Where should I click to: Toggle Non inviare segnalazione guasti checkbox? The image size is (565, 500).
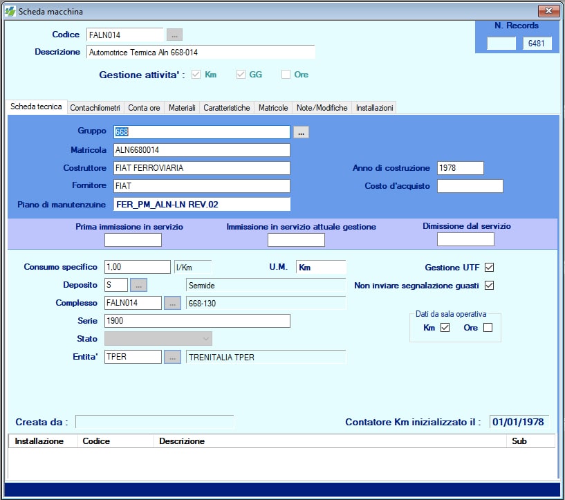[x=489, y=286]
